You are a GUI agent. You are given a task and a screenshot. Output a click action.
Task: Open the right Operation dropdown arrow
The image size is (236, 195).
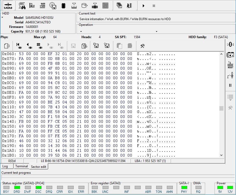[156, 31]
